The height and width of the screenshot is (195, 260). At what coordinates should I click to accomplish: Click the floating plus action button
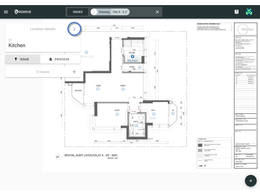coord(251,181)
